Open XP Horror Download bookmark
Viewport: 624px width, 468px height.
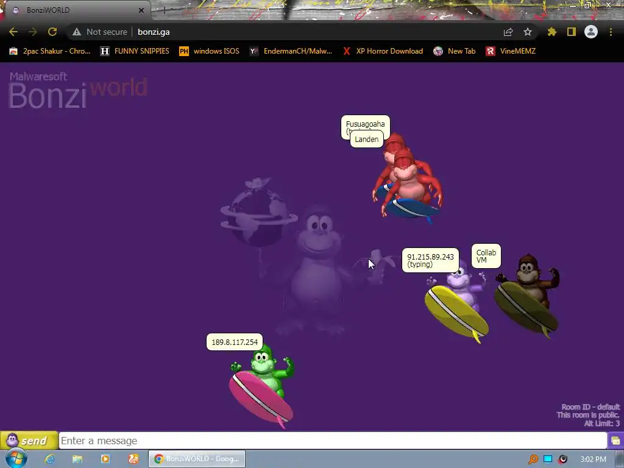[x=383, y=51]
